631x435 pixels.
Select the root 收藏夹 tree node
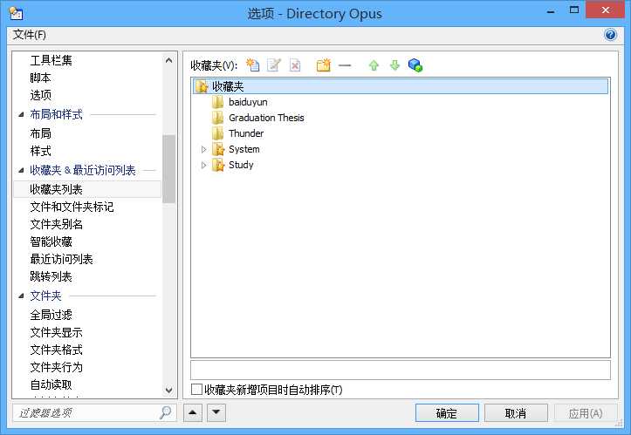pyautogui.click(x=401, y=86)
